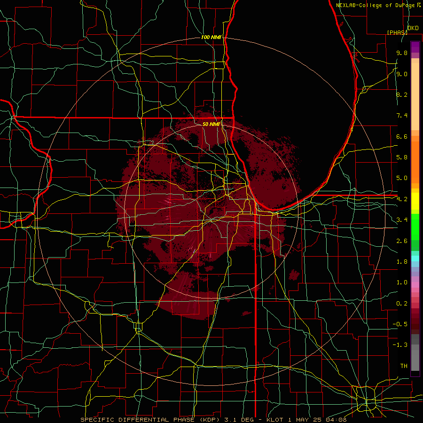Click the 5.8 scale value

[402, 157]
